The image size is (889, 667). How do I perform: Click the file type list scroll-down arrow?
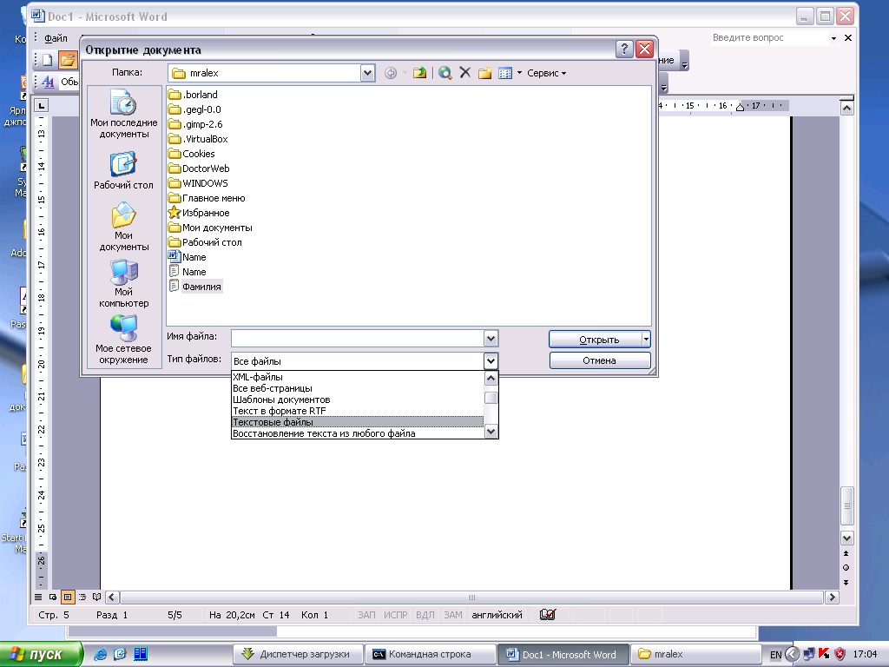[491, 432]
